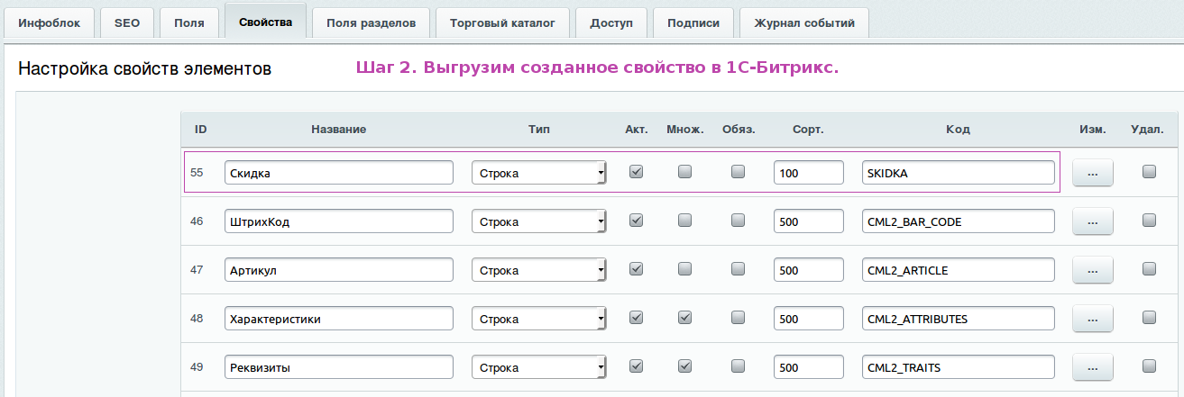Expand the type dropdown for Реквизиты
Image resolution: width=1184 pixels, height=397 pixels.
tap(538, 367)
